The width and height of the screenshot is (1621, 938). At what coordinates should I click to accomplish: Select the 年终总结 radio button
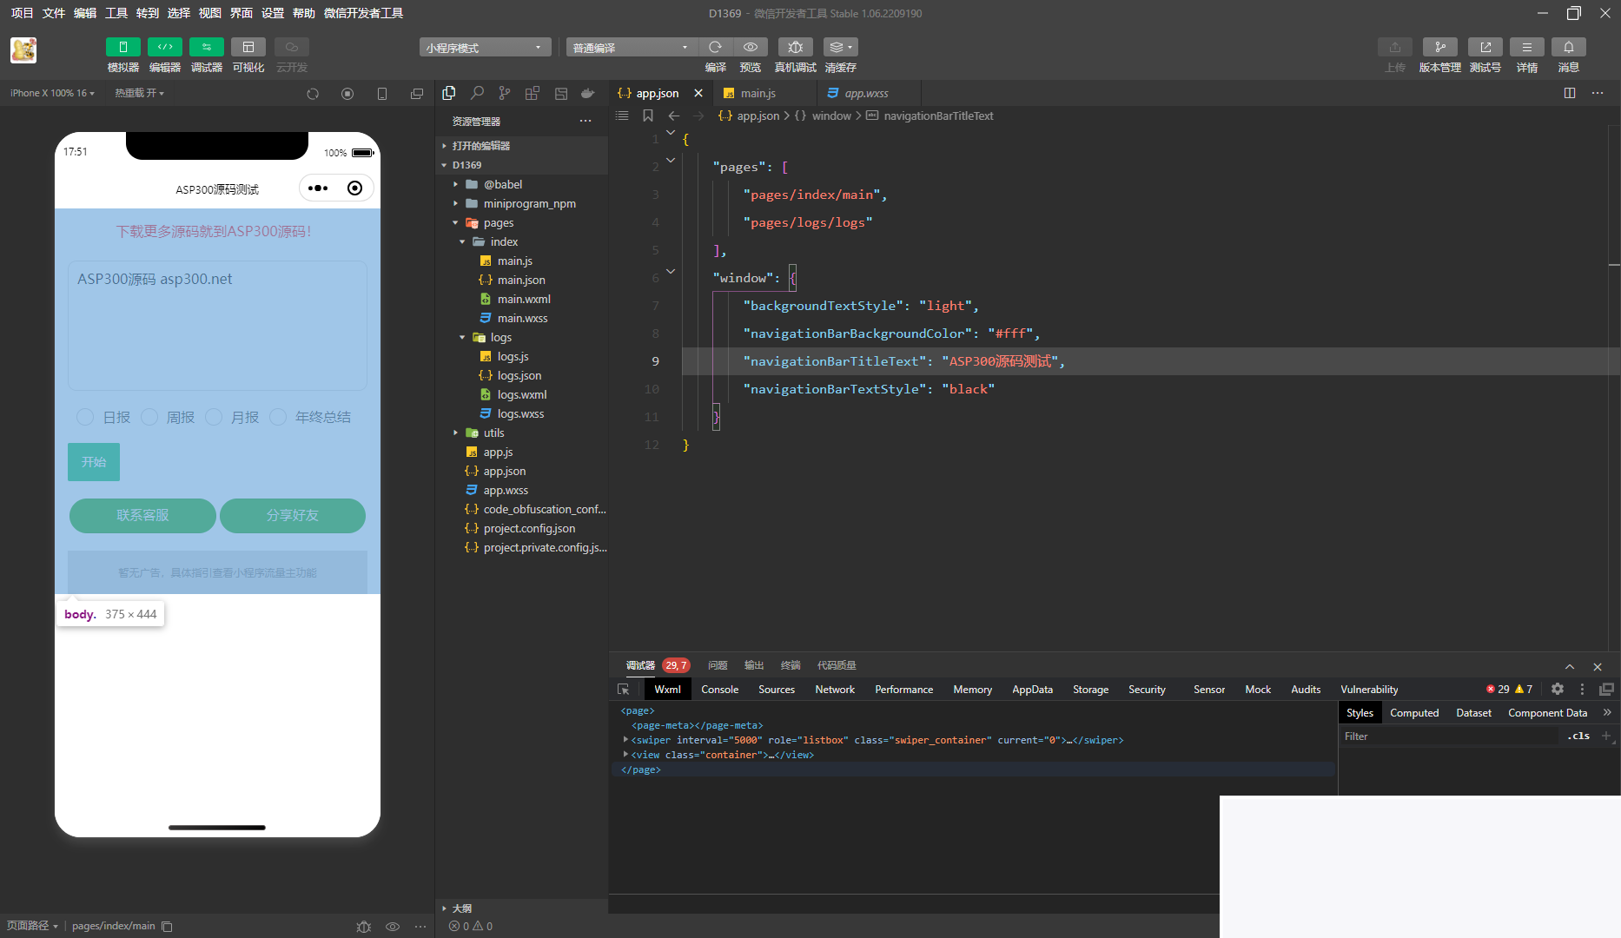click(x=278, y=418)
